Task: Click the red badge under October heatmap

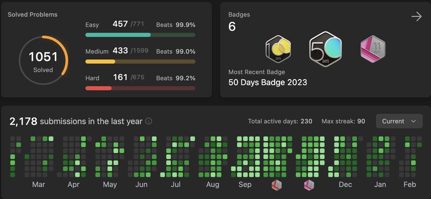Action: (x=276, y=184)
